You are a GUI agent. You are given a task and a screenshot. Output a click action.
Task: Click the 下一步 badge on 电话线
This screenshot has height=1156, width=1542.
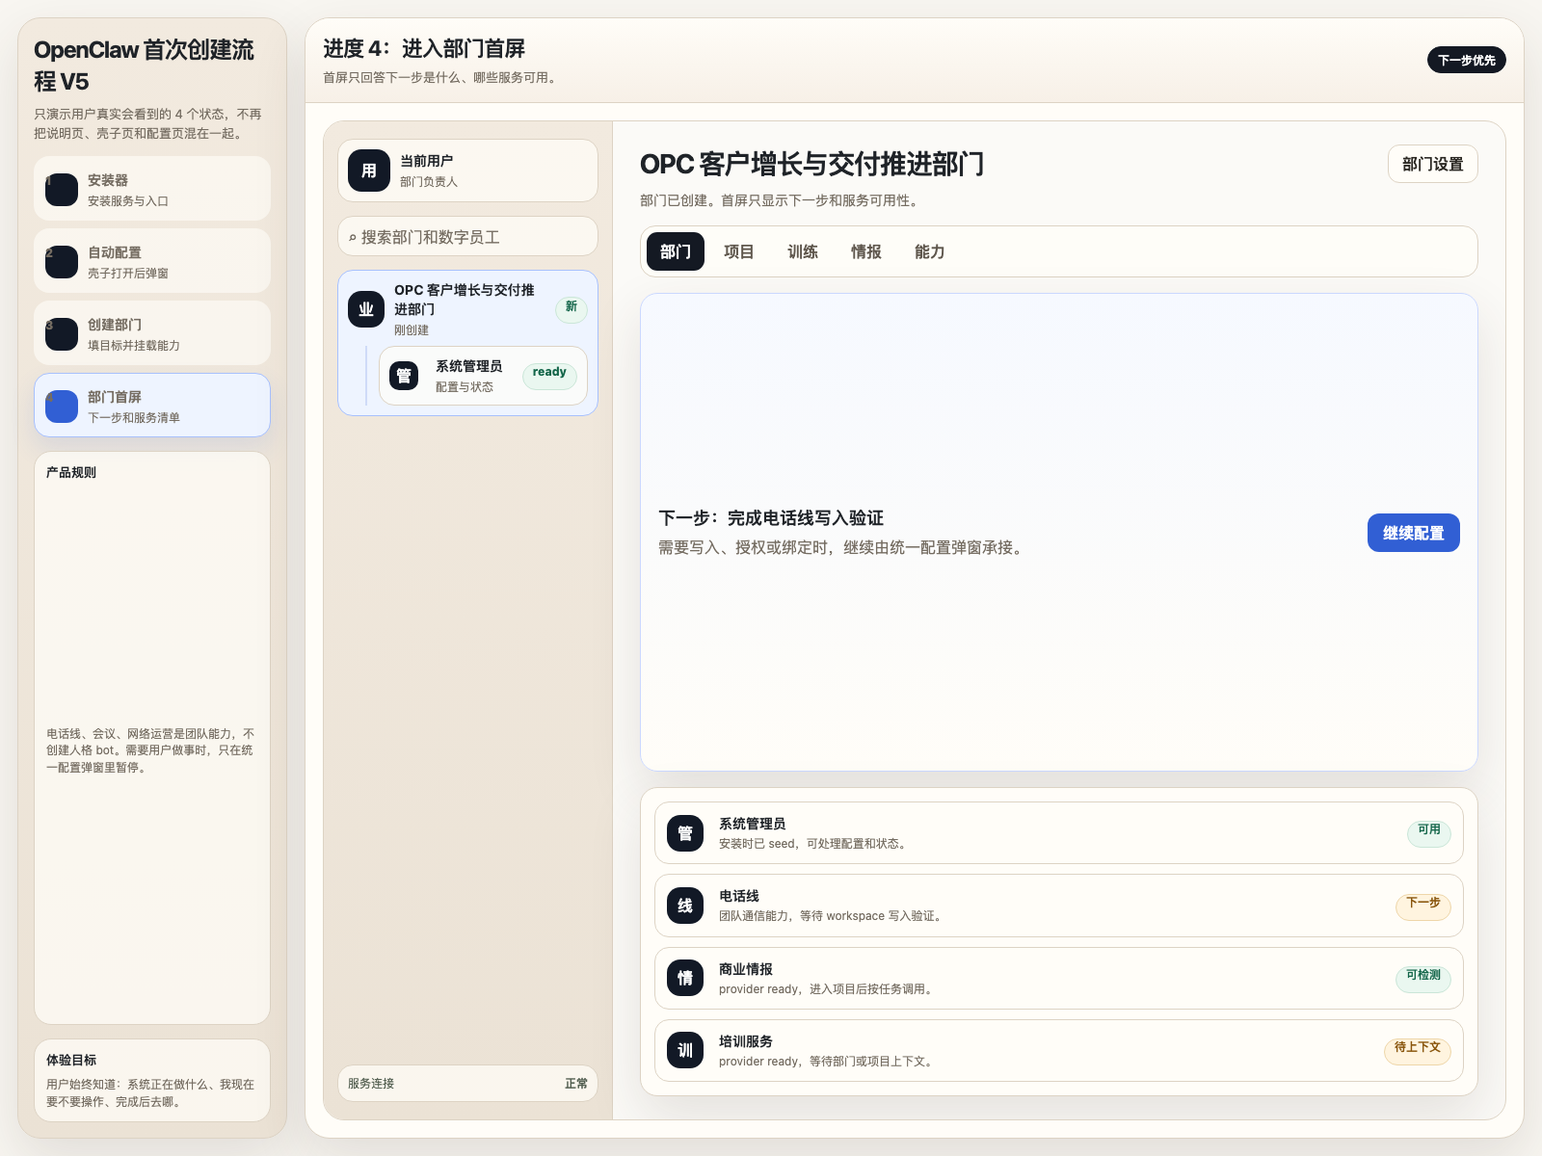tap(1423, 906)
